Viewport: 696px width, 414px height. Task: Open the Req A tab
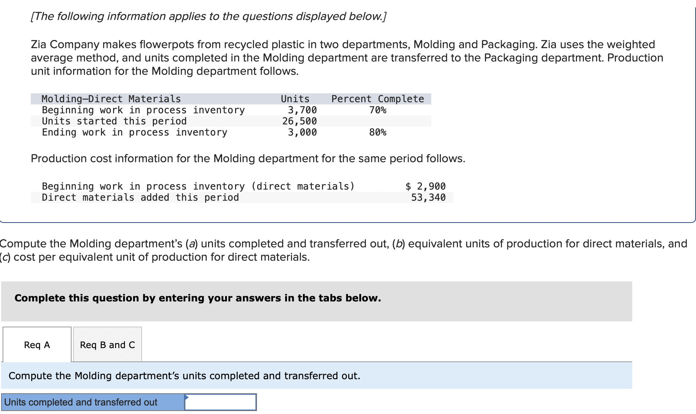[37, 344]
